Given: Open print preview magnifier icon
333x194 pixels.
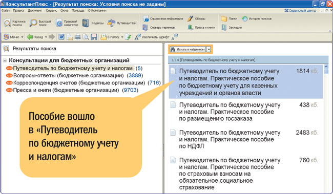Looking at the screenshot, I should click(x=86, y=37).
